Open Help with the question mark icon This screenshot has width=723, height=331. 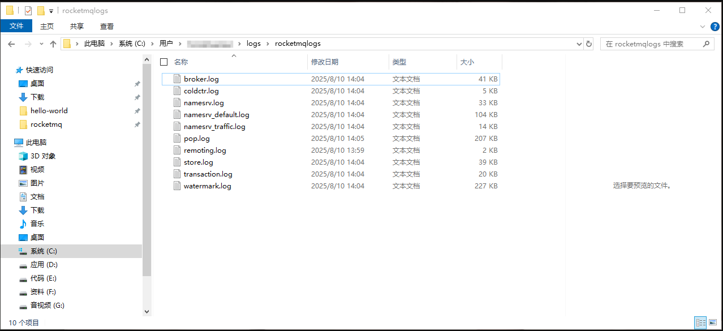pos(715,26)
